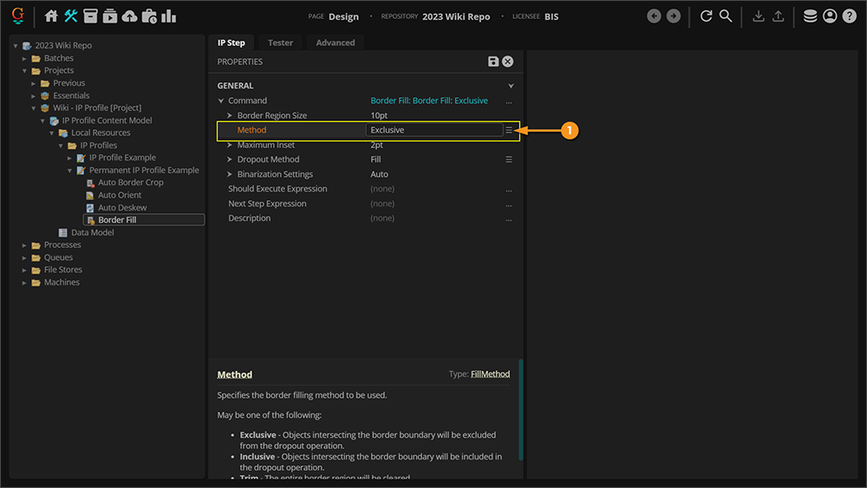Open the bar chart stats page icon
867x488 pixels.
[168, 16]
